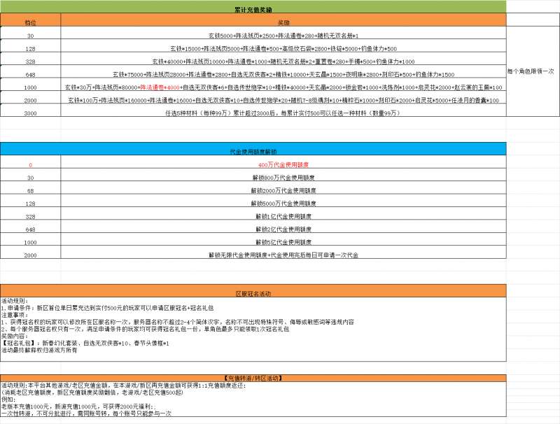Select the 解锁1亿代金使用额度 cell
The height and width of the screenshot is (424, 560).
point(282,216)
